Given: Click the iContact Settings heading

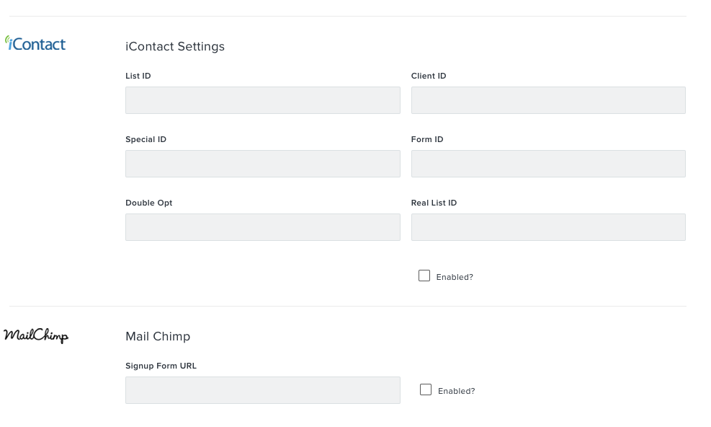Looking at the screenshot, I should (x=175, y=46).
